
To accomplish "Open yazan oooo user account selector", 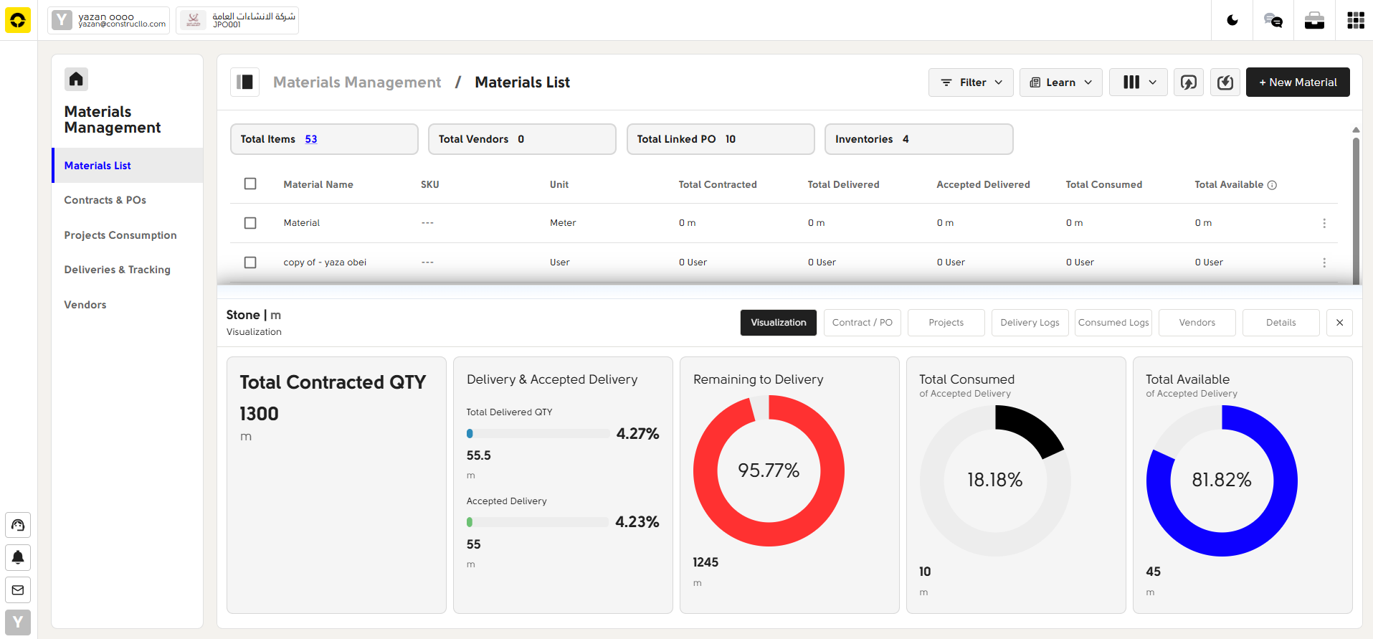I will 108,20.
